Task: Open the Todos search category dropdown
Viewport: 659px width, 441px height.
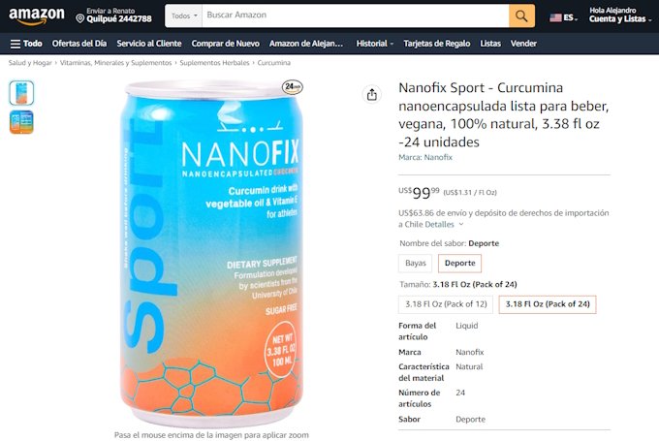Action: point(184,16)
